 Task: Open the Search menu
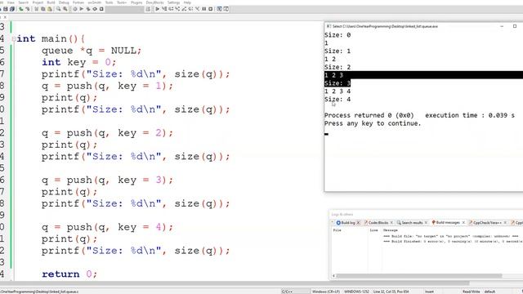(x=24, y=2)
